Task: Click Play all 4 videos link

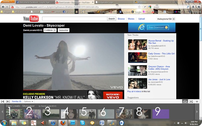Action: (x=134, y=91)
